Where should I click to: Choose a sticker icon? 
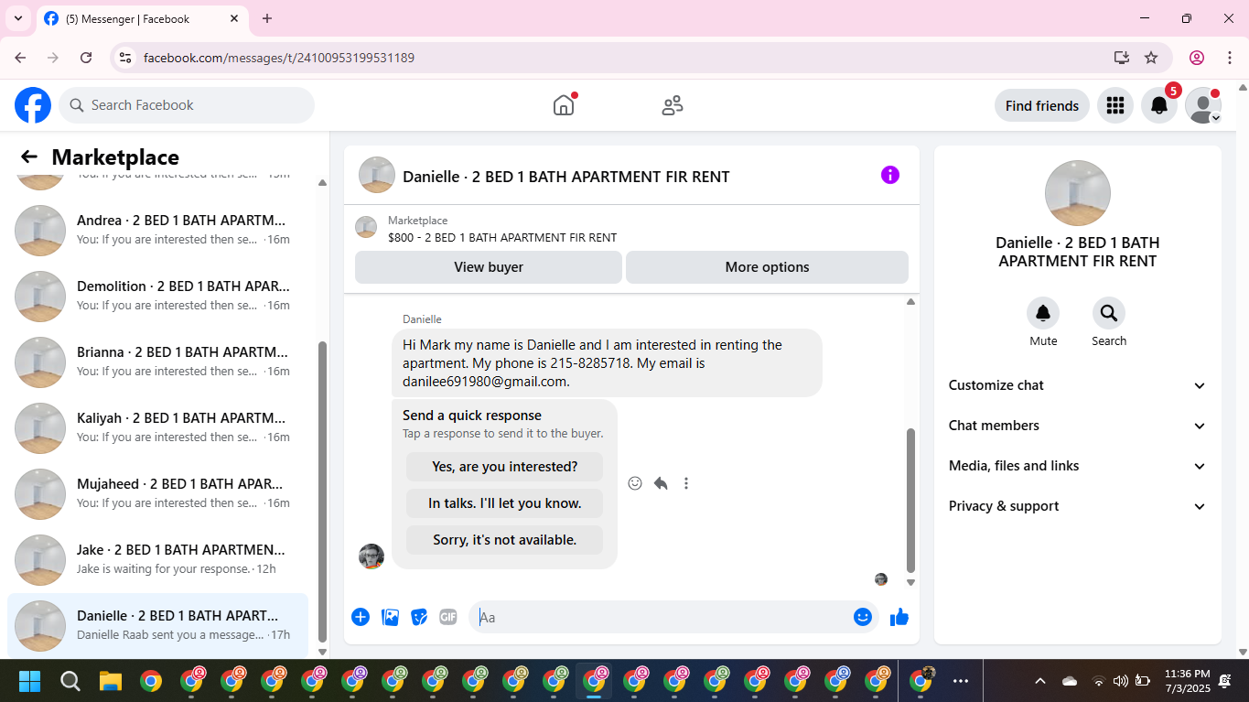(419, 617)
